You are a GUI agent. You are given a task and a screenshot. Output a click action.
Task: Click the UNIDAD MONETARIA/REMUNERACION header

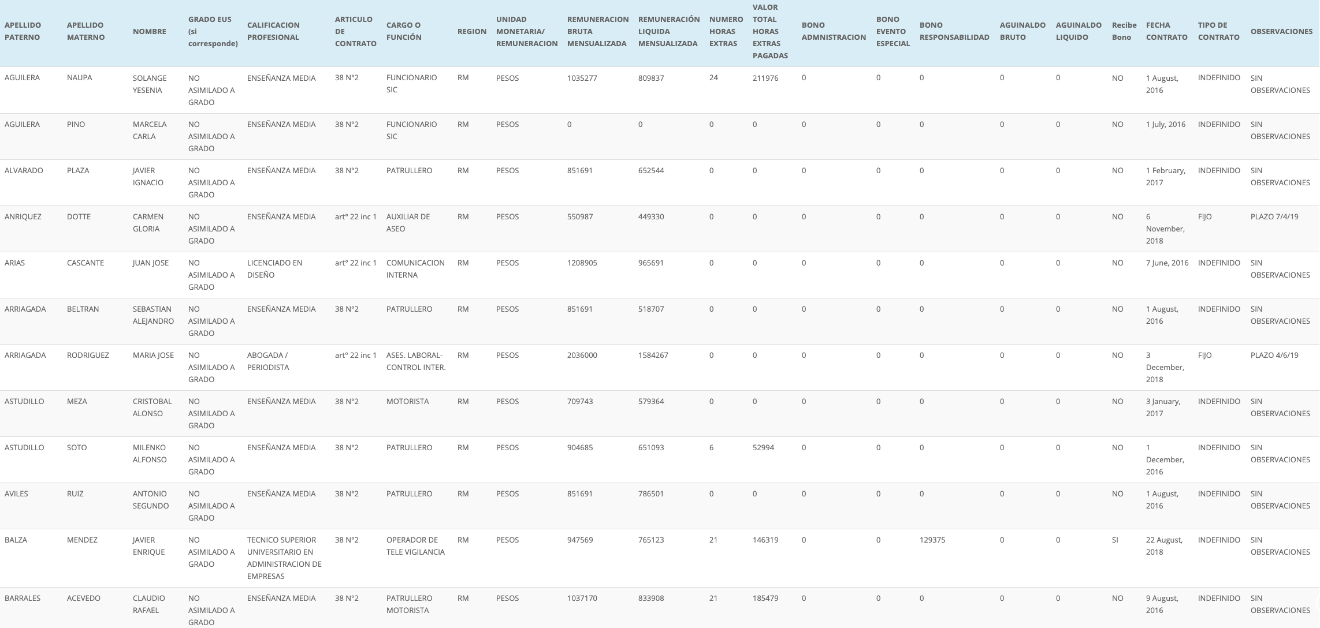tap(527, 31)
